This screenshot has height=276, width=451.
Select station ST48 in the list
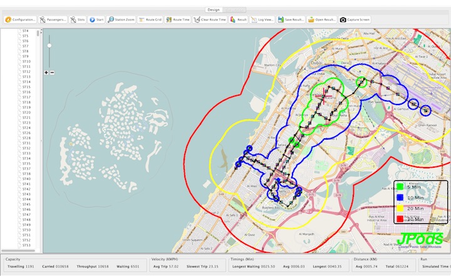click(26, 220)
